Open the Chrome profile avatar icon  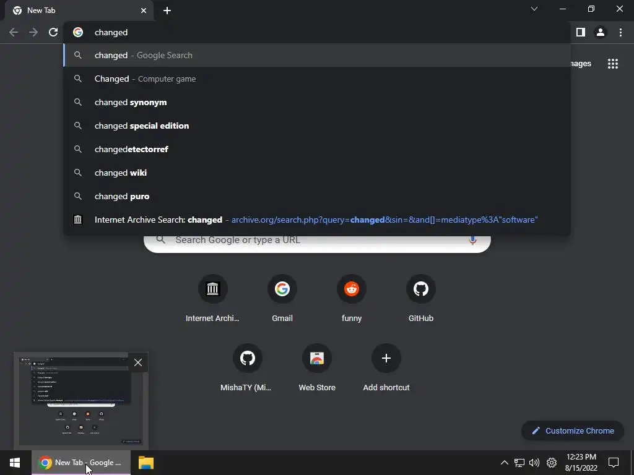point(601,32)
